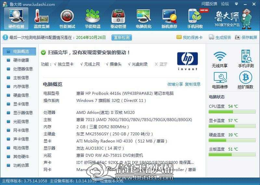Open the 新机推荐 new PC recommendations

click(169, 18)
